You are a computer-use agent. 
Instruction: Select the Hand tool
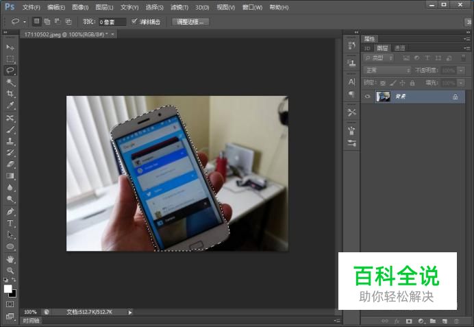pos(10,259)
